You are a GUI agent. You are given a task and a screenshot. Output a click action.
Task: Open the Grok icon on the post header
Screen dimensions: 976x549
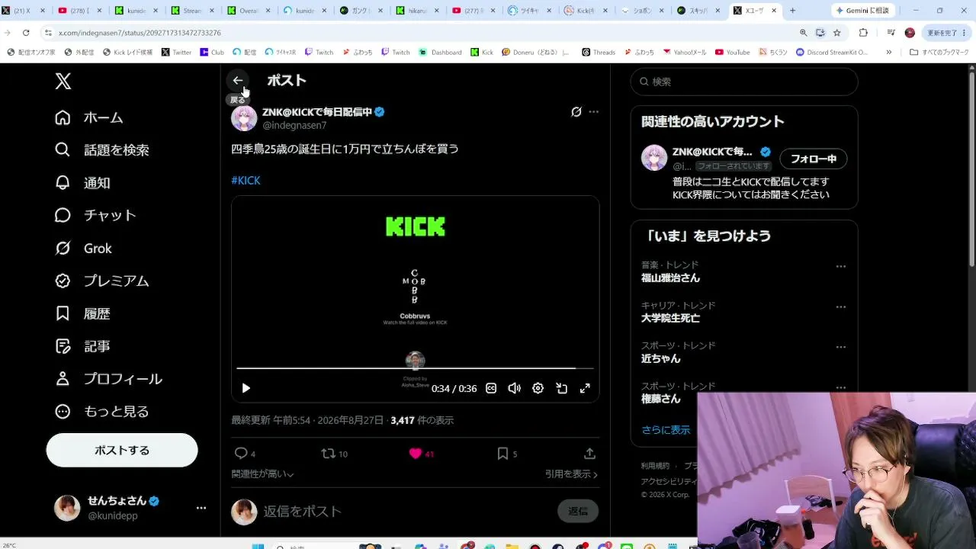[x=576, y=112]
